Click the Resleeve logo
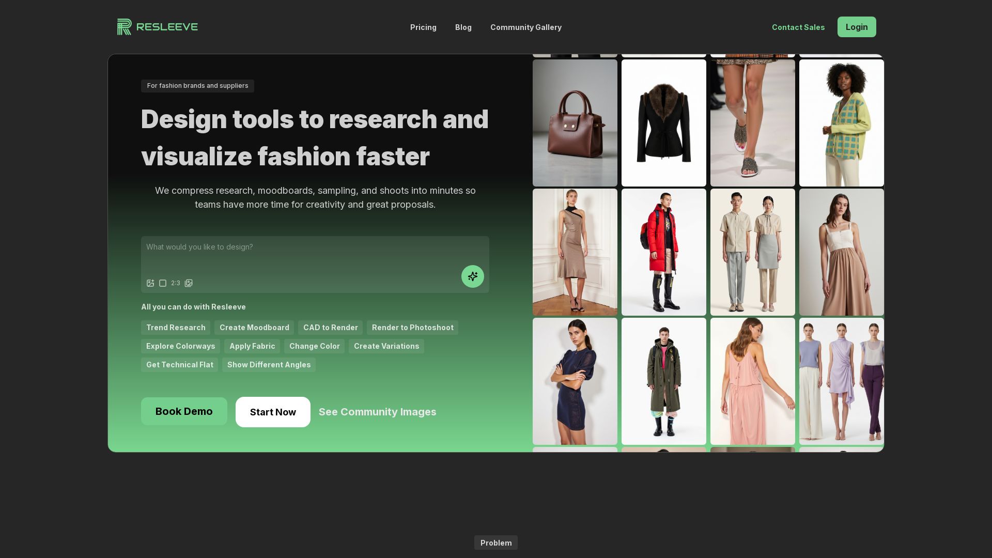 [158, 27]
